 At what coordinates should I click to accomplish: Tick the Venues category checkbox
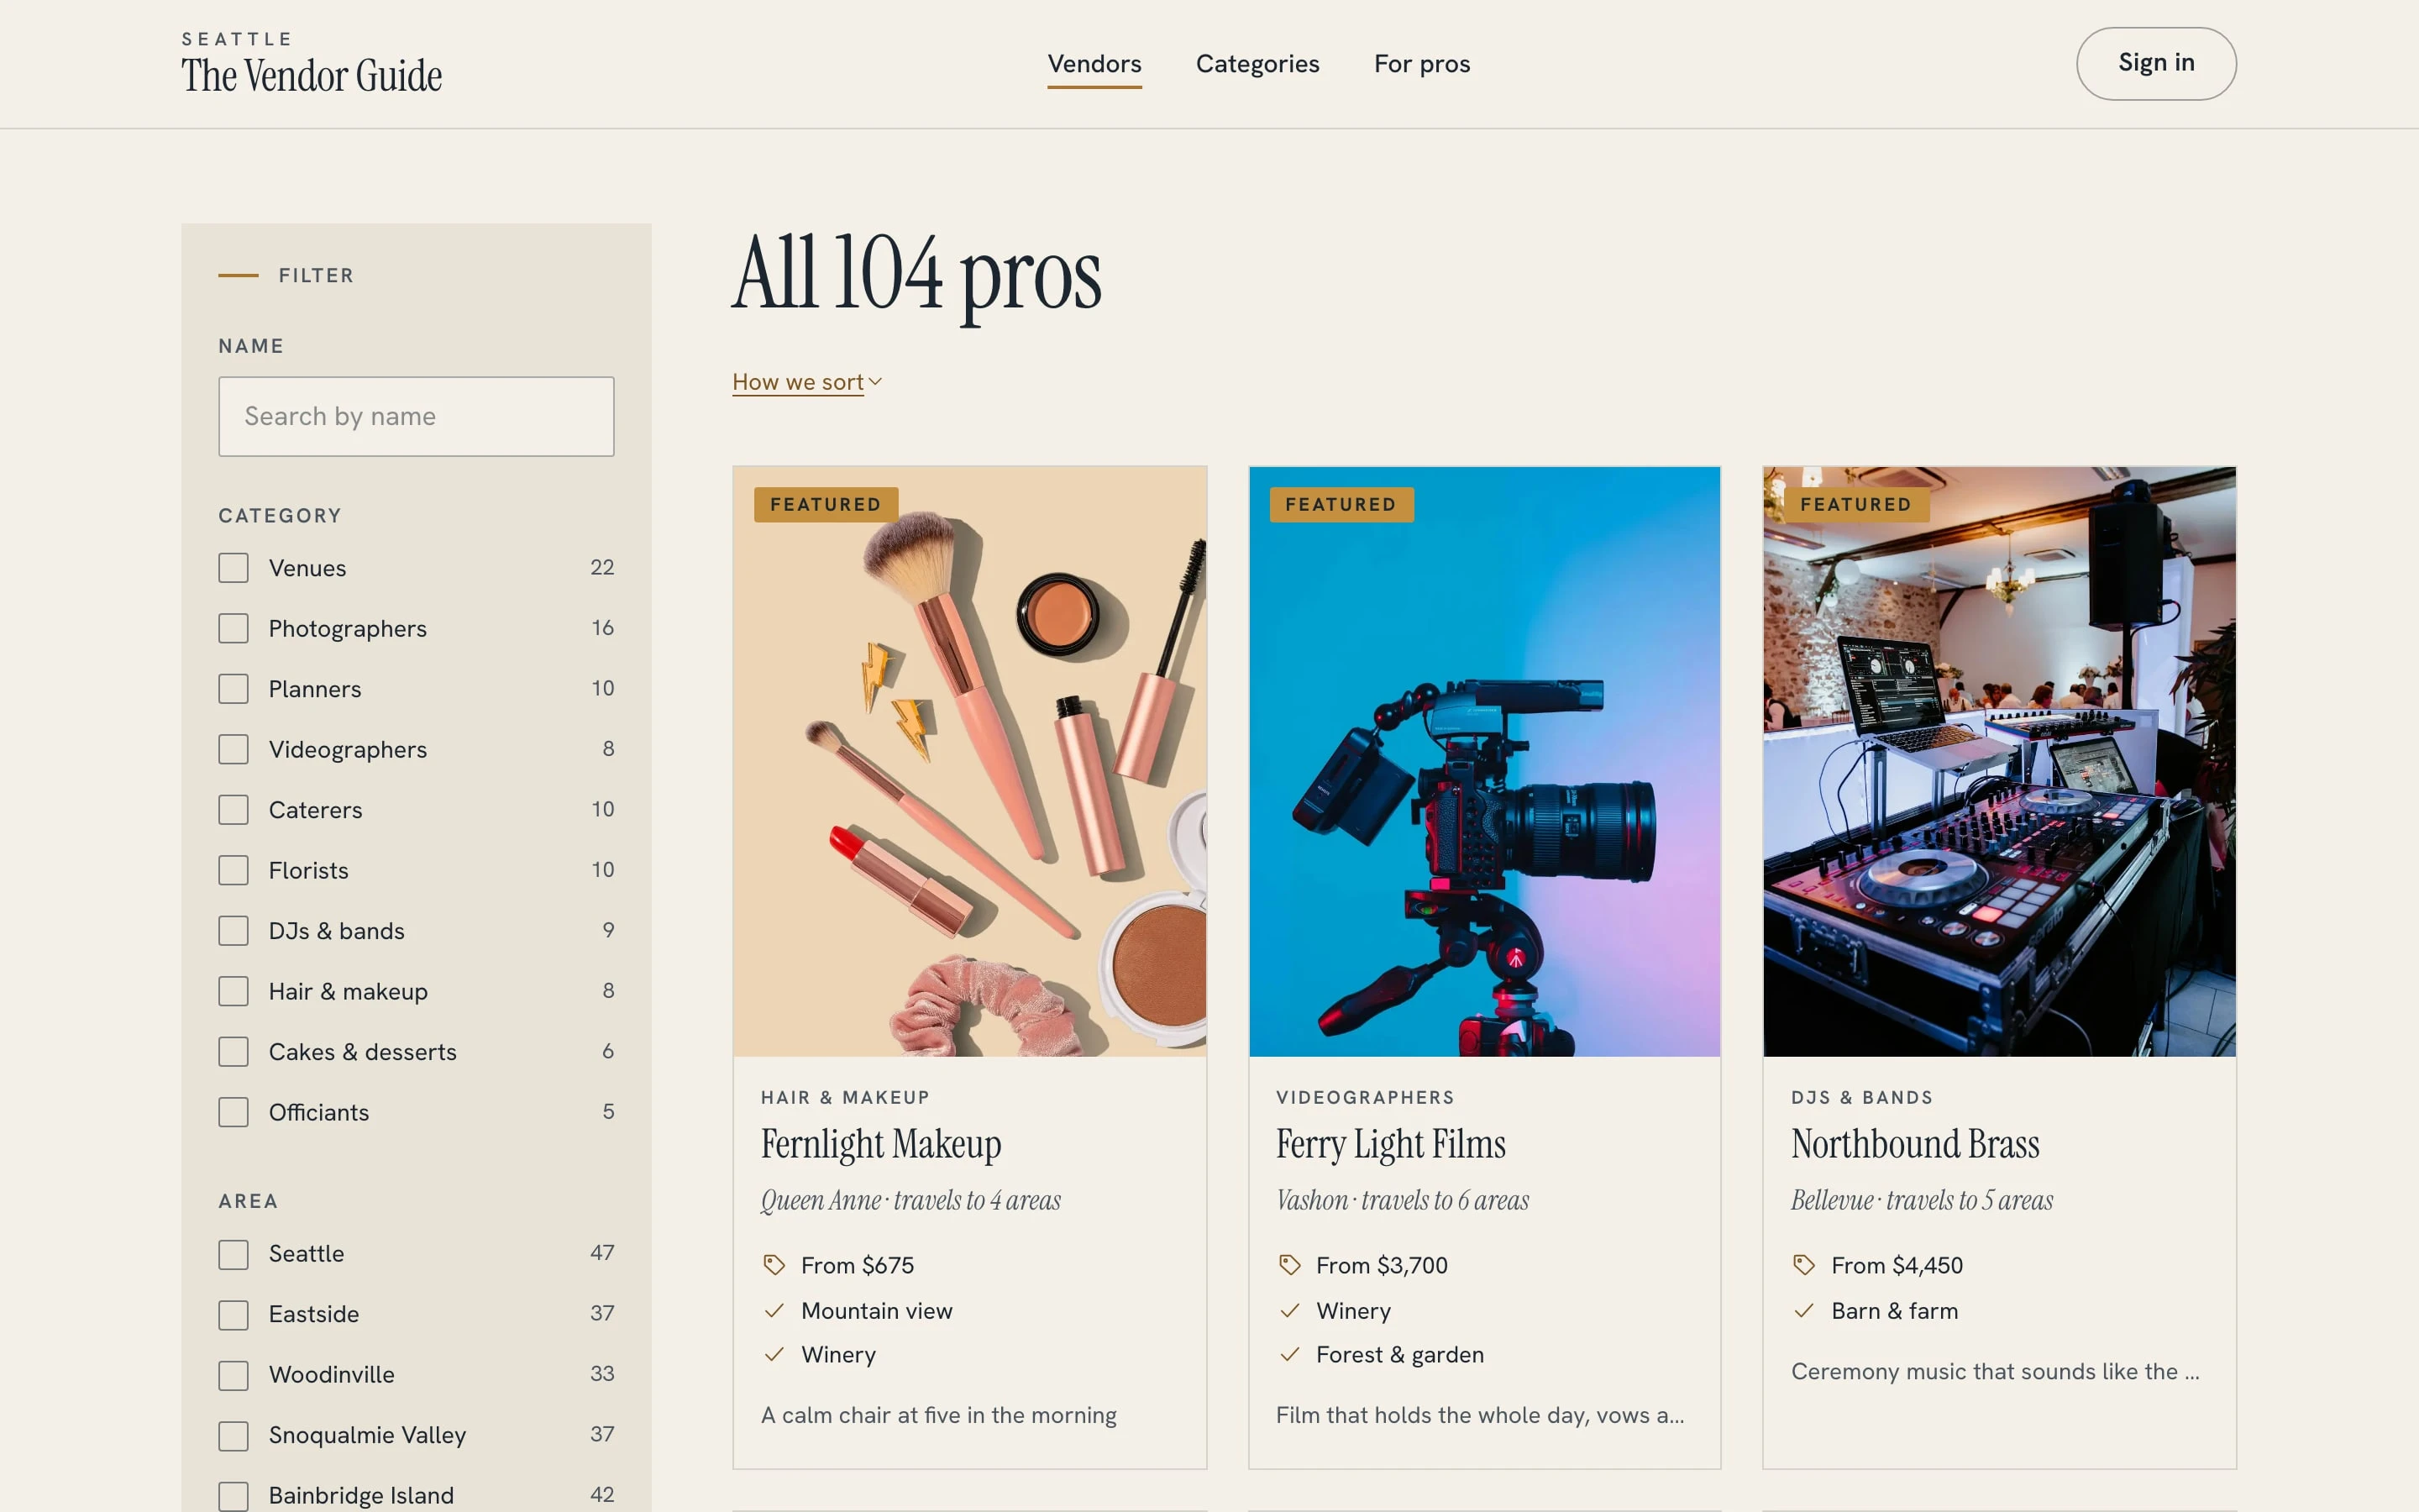234,568
